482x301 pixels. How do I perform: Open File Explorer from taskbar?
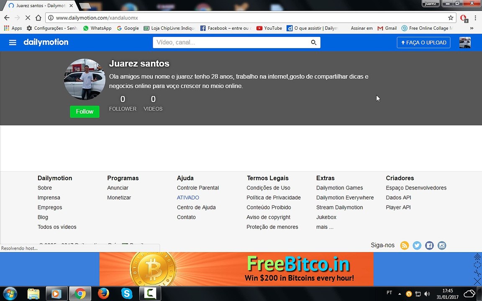[x=33, y=294]
